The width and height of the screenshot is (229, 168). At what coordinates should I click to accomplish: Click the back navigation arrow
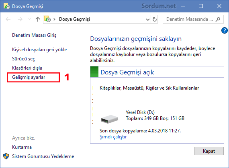pyautogui.click(x=8, y=19)
